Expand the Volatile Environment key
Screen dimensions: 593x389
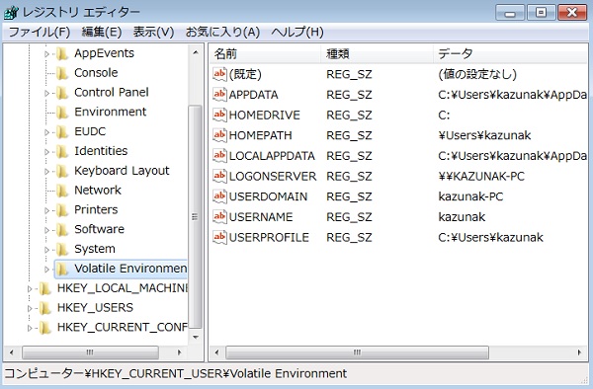[x=46, y=270]
